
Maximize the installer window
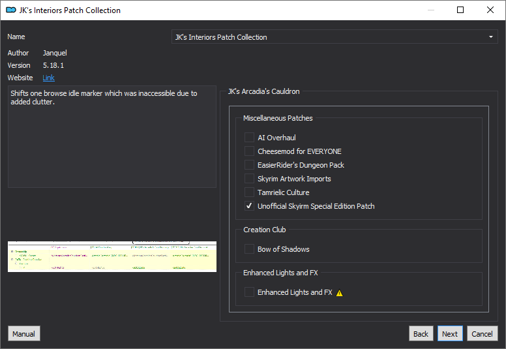460,10
